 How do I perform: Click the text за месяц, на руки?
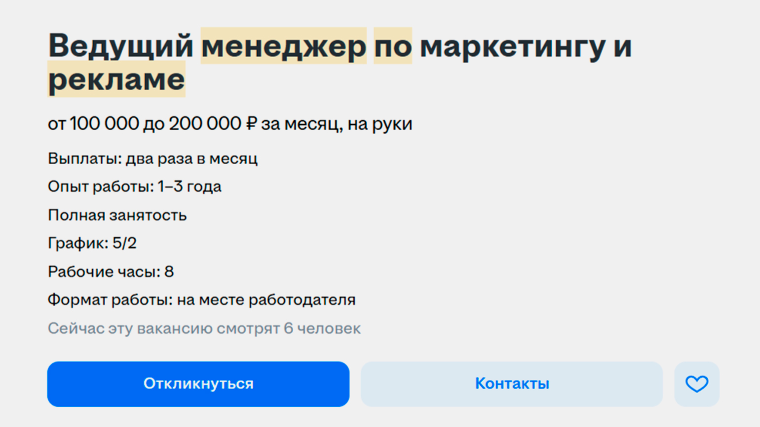coord(337,124)
